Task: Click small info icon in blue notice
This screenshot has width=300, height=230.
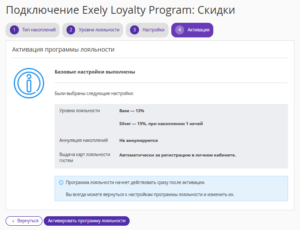Action: point(61,182)
